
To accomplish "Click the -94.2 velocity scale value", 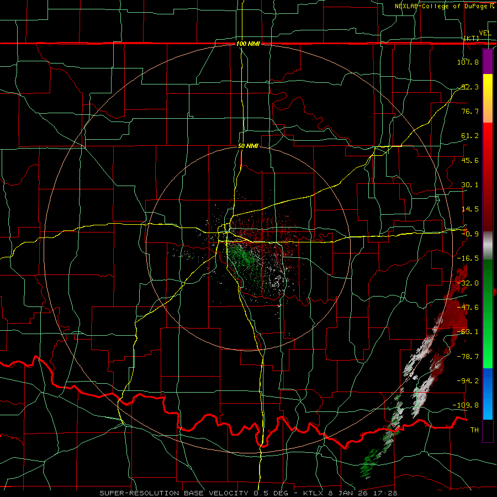I will (468, 381).
